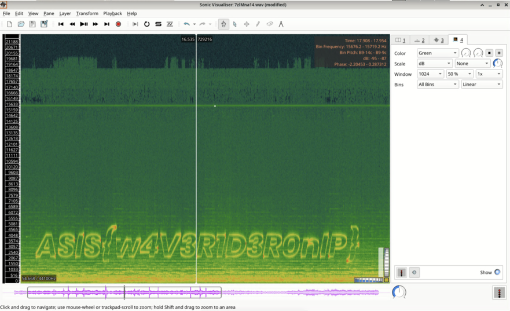Click the Record button in toolbar

coord(118,24)
